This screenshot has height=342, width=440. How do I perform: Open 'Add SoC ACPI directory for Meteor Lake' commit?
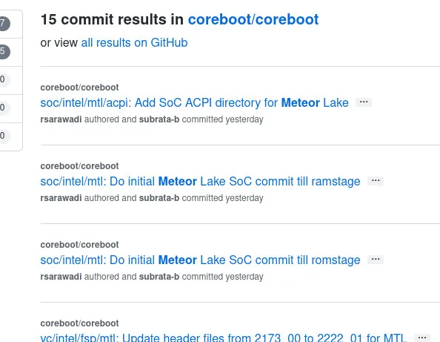click(194, 102)
